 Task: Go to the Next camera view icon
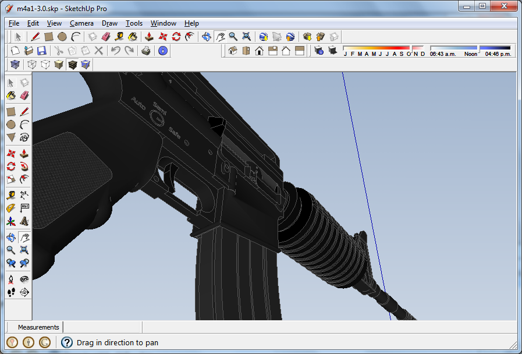pos(24,263)
